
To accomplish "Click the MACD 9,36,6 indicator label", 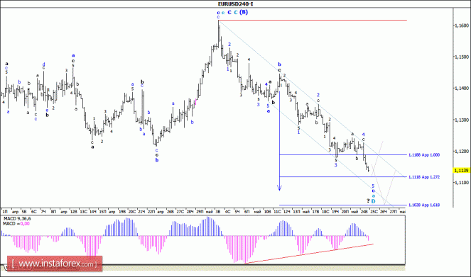I will coord(17,219).
